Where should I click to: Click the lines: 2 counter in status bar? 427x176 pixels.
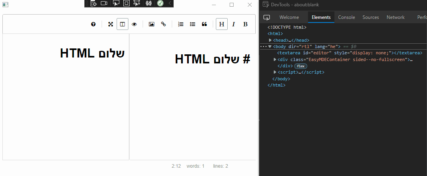pyautogui.click(x=221, y=166)
